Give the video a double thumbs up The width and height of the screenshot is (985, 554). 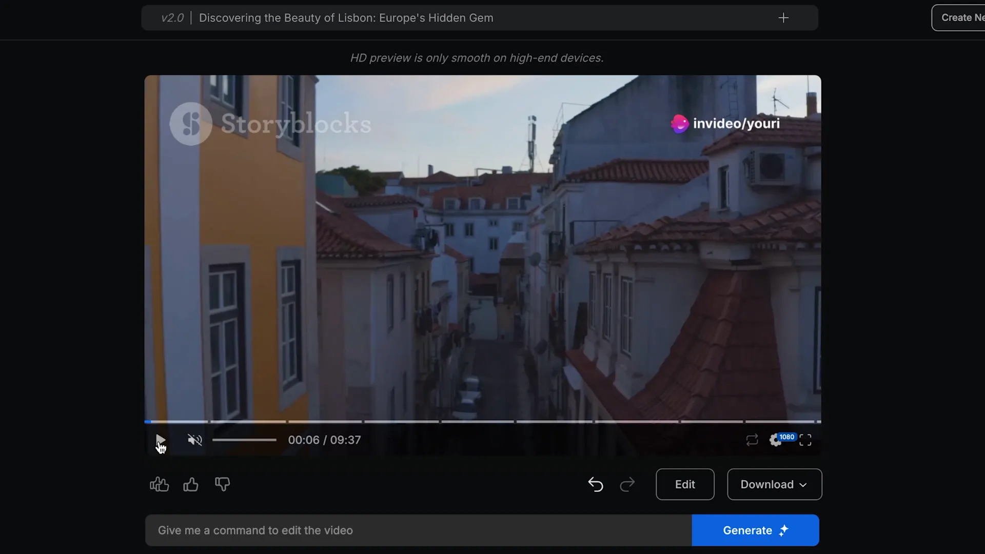click(x=159, y=484)
